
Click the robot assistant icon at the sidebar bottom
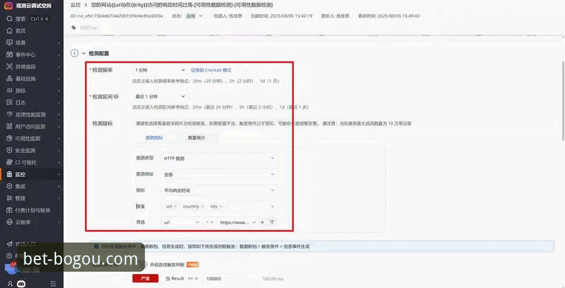click(x=21, y=284)
